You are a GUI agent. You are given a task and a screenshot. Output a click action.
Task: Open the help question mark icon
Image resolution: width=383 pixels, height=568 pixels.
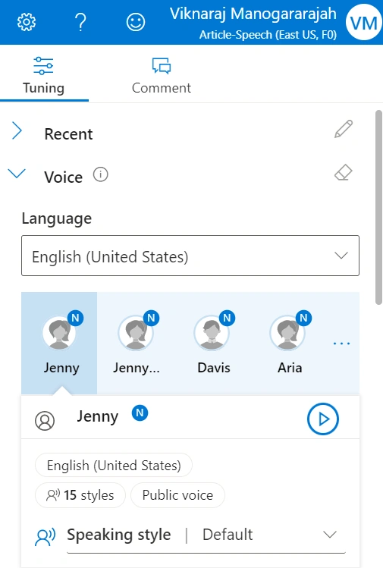point(81,22)
